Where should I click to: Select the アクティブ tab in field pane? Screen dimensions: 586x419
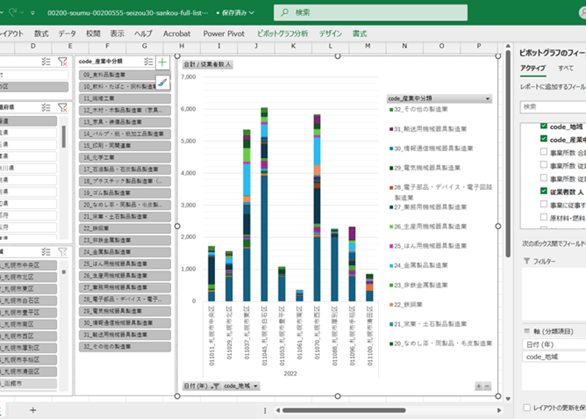(x=533, y=68)
